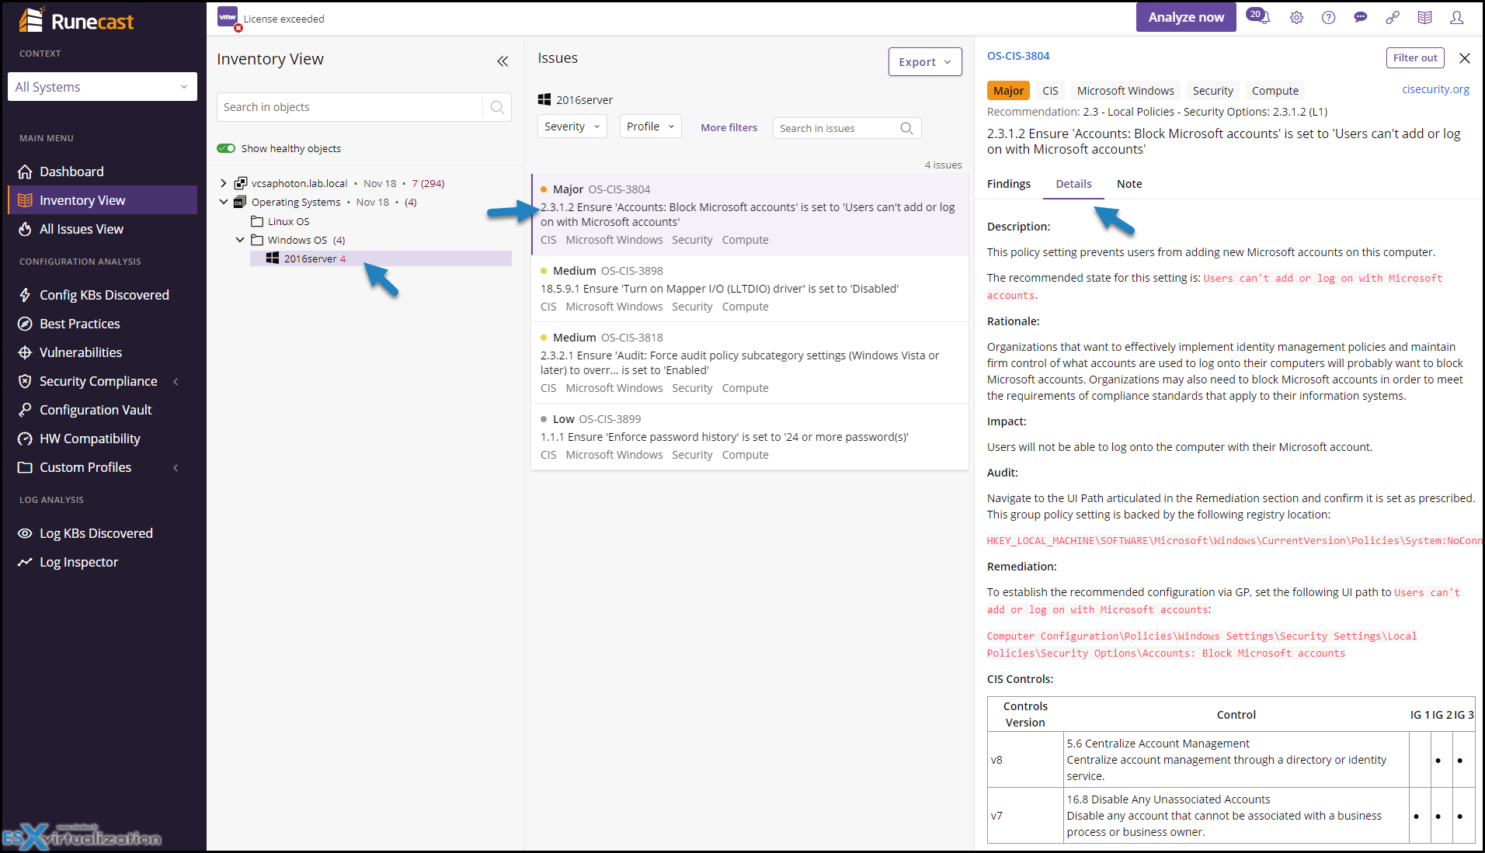1485x853 pixels.
Task: Open the knowledge book icon in header
Action: coord(1424,17)
